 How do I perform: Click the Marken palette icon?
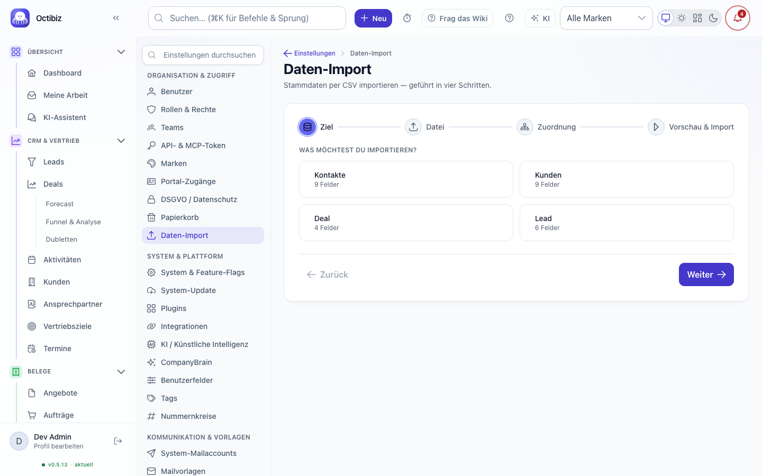(x=151, y=163)
